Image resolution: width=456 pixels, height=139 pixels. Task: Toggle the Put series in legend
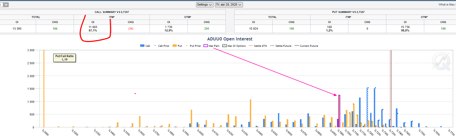click(x=177, y=46)
